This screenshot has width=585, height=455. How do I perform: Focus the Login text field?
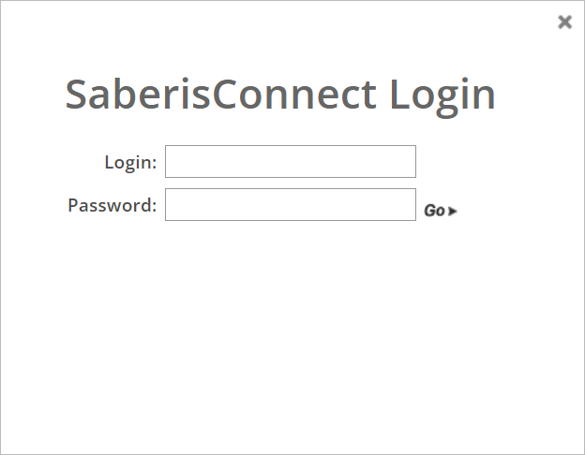click(x=290, y=161)
